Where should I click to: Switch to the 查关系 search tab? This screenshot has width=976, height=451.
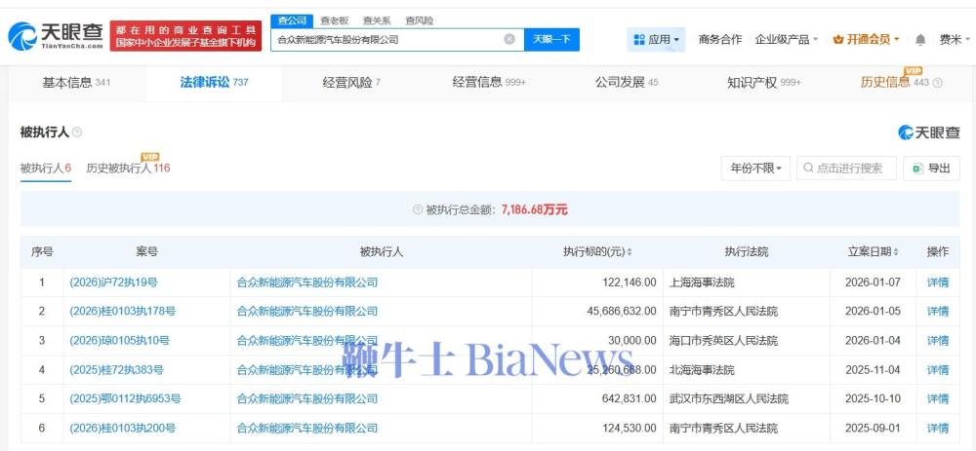coord(377,20)
